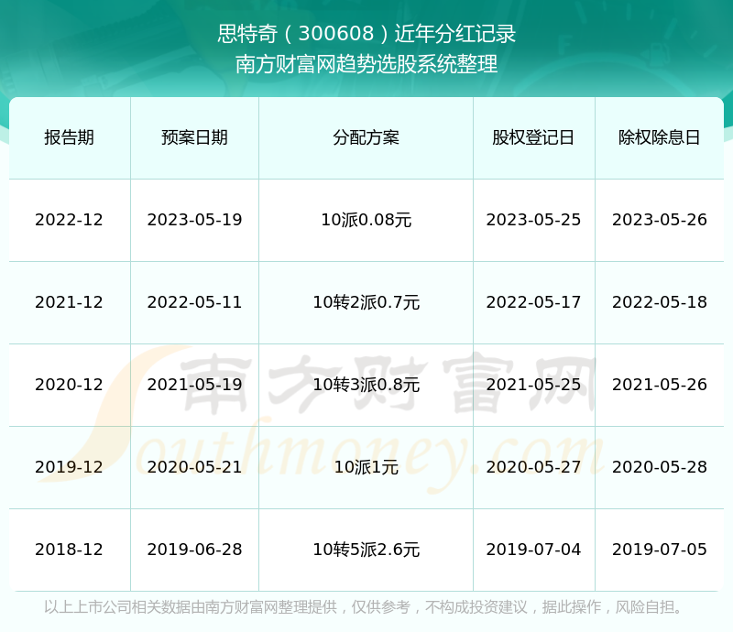Click registration date 2019-07-04
Viewport: 733px width, 632px height.
coord(533,550)
